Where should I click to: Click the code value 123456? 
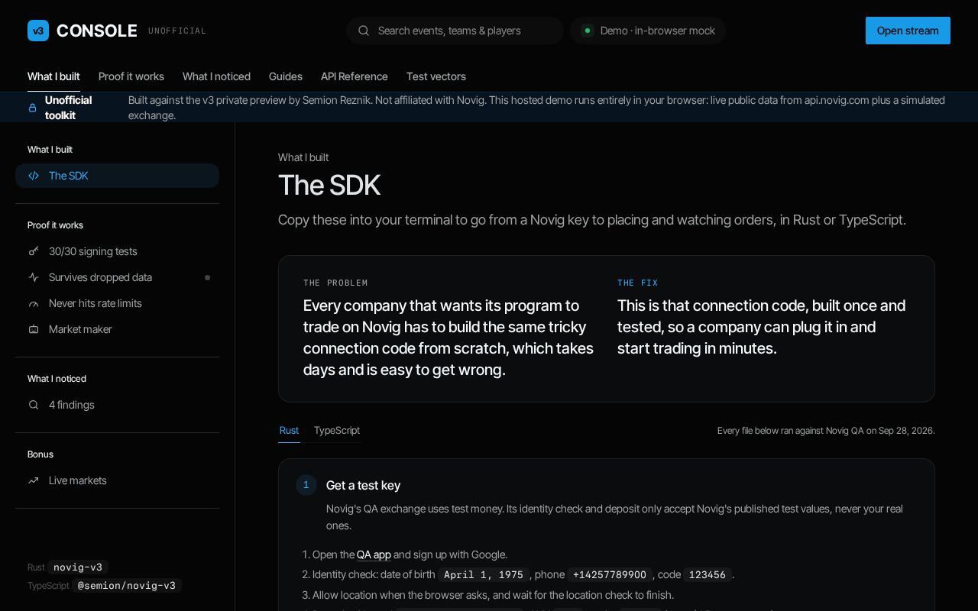click(708, 574)
